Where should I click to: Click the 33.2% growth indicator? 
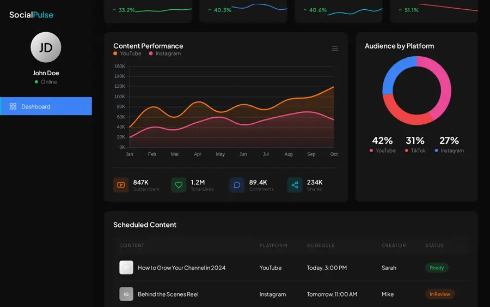click(x=124, y=10)
